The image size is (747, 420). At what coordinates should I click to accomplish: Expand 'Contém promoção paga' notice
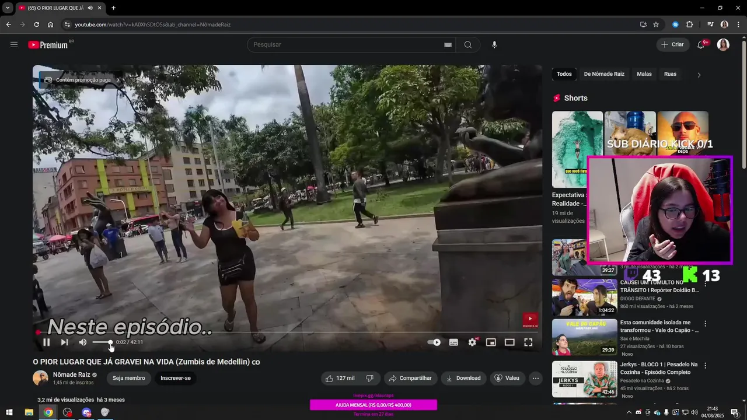(82, 80)
